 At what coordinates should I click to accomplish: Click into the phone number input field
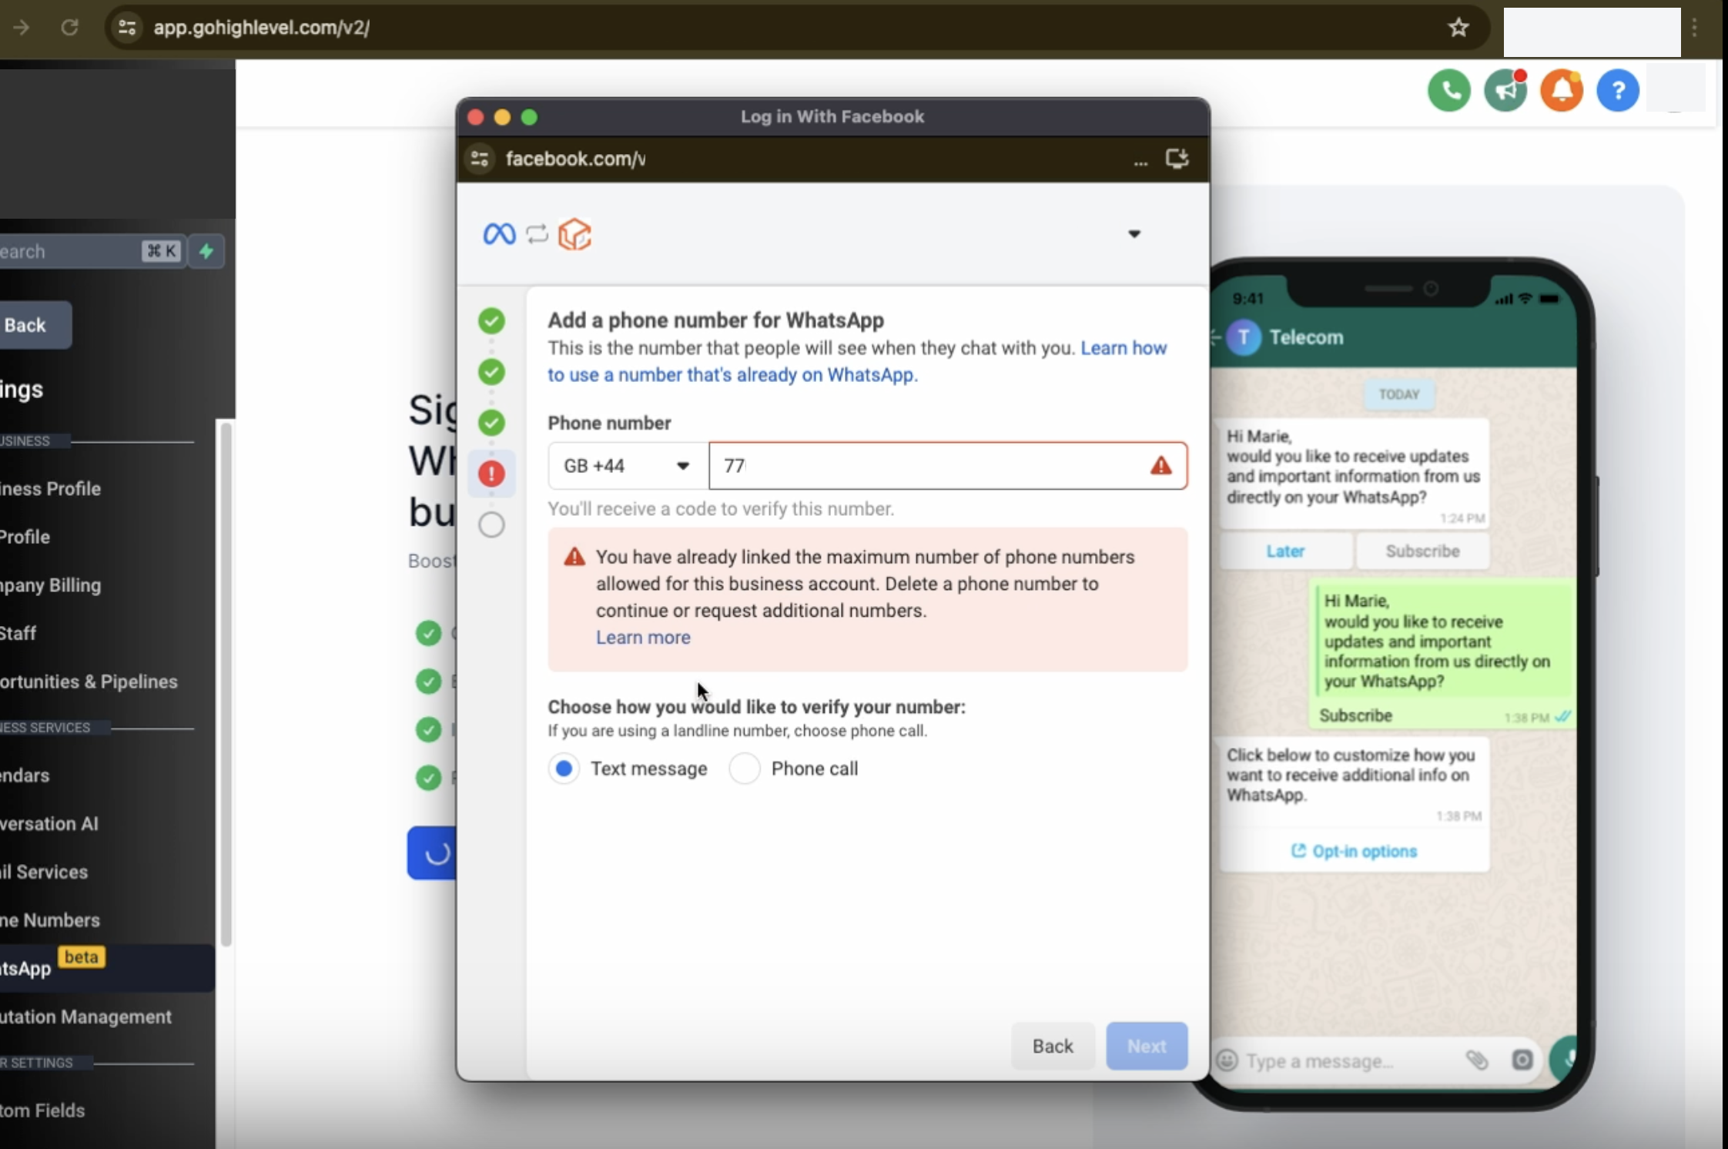click(x=932, y=466)
